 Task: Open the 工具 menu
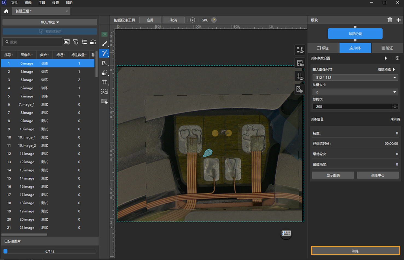click(42, 3)
